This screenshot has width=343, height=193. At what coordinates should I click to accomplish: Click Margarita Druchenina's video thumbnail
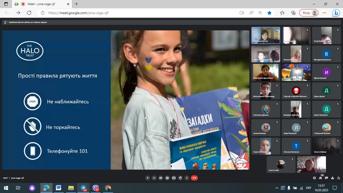(266, 72)
